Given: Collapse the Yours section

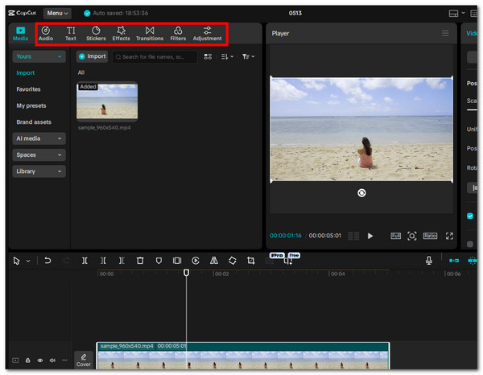Looking at the screenshot, I should pos(39,56).
